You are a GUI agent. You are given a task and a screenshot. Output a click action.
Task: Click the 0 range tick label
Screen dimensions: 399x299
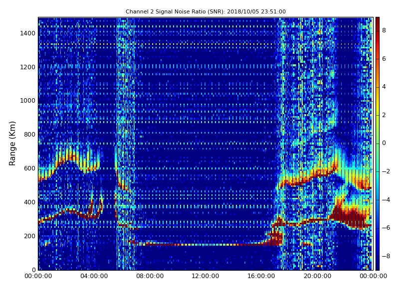click(x=33, y=270)
